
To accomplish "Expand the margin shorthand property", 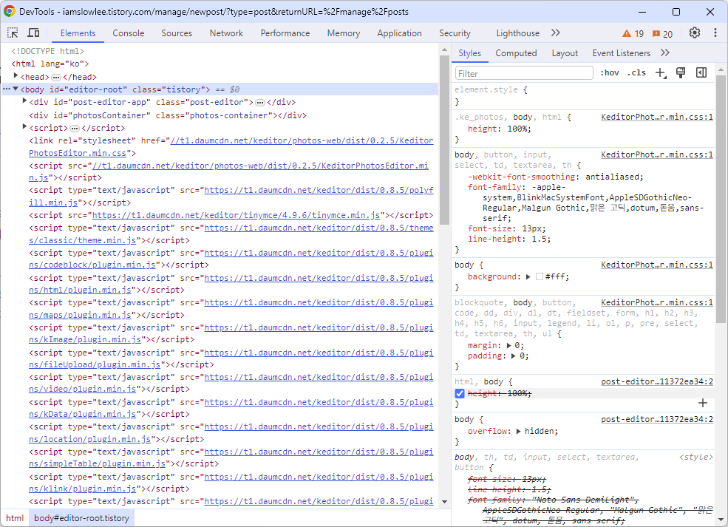I will [509, 345].
